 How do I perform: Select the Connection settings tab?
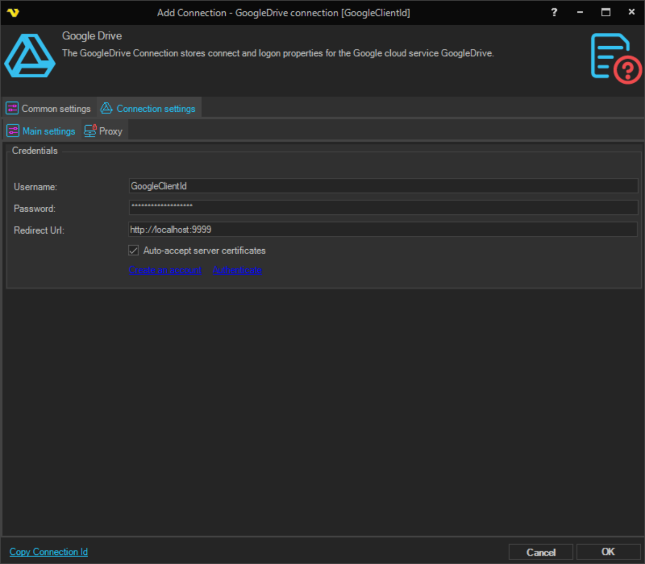[156, 109]
